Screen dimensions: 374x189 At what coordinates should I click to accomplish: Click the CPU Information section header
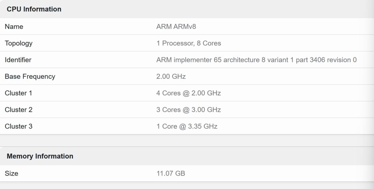(x=34, y=9)
